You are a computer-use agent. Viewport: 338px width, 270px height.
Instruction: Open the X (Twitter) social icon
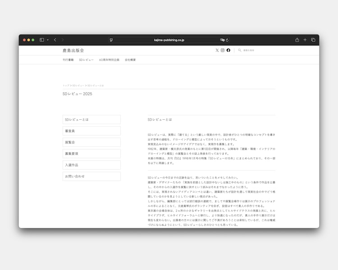click(217, 50)
